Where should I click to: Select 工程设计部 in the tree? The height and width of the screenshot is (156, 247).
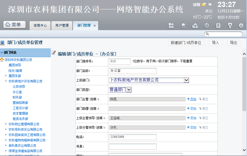point(20,108)
